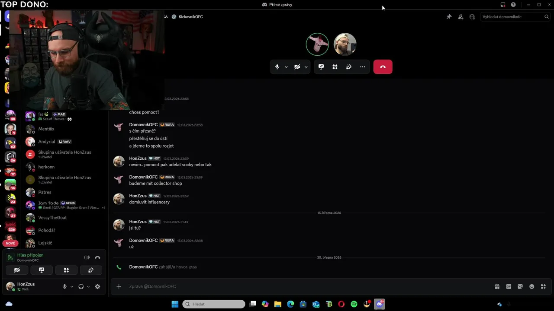Open Opera browser from taskbar
The image size is (554, 311).
click(341, 304)
